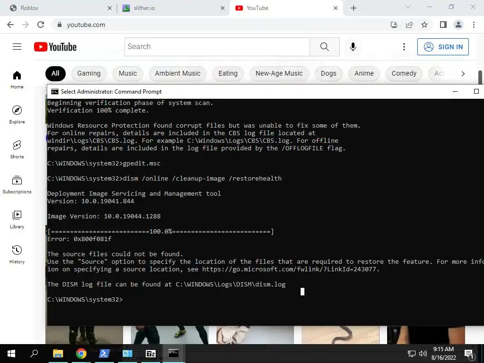
Task: Click the YouTube logo
Action: pyautogui.click(x=55, y=47)
